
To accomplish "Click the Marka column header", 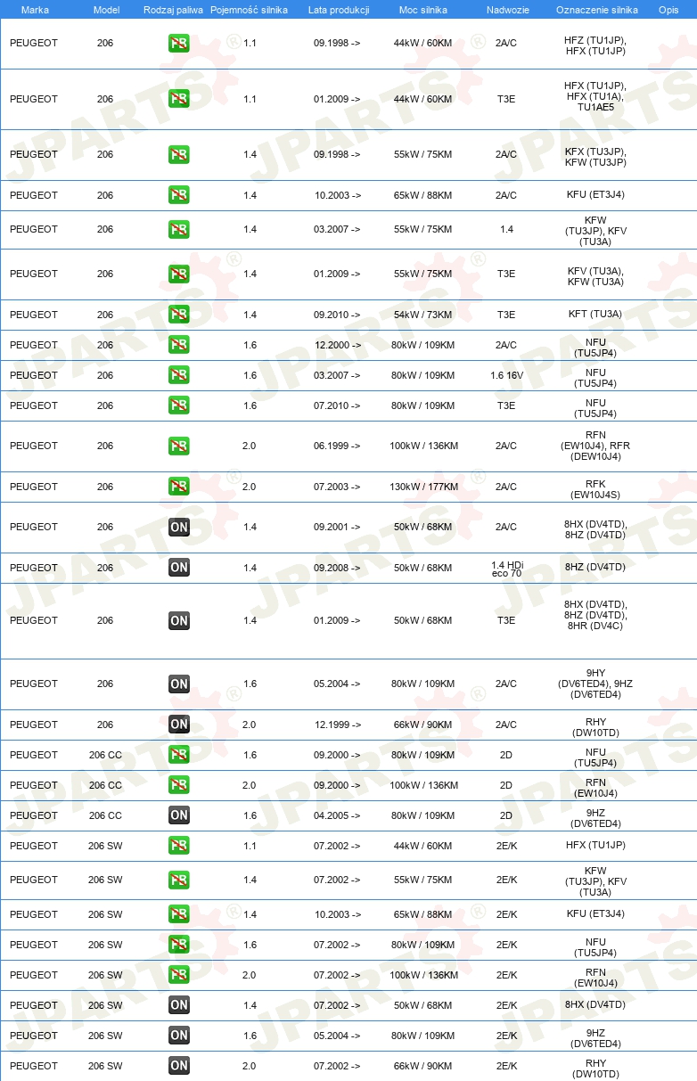I will click(35, 9).
